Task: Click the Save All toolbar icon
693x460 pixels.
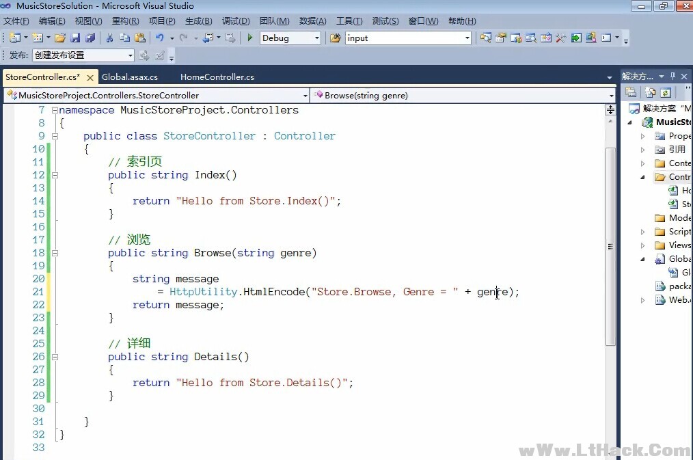Action: 92,38
